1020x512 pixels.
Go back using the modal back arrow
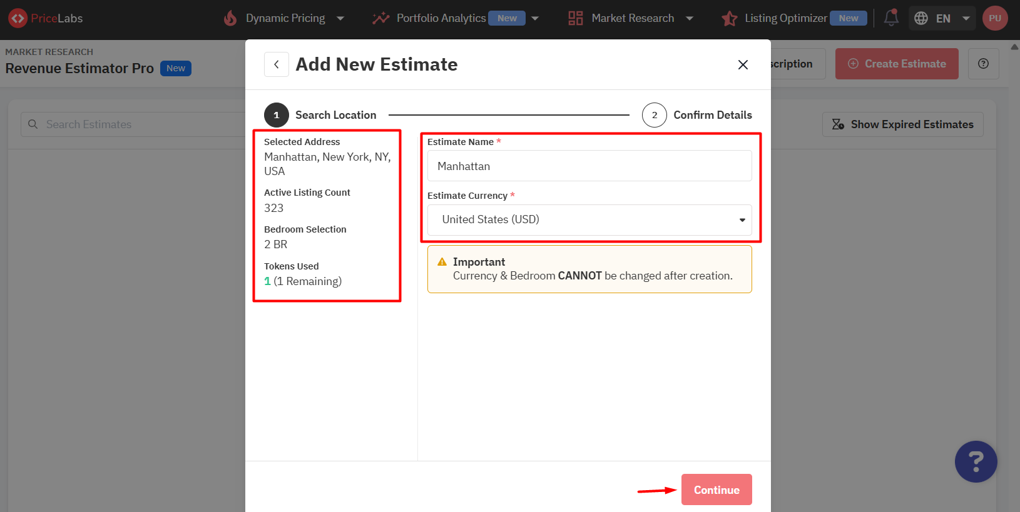(x=277, y=64)
